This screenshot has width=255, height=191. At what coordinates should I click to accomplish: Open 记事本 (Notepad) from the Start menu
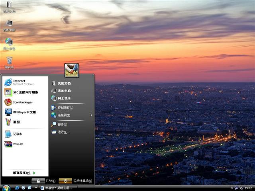click(18, 134)
